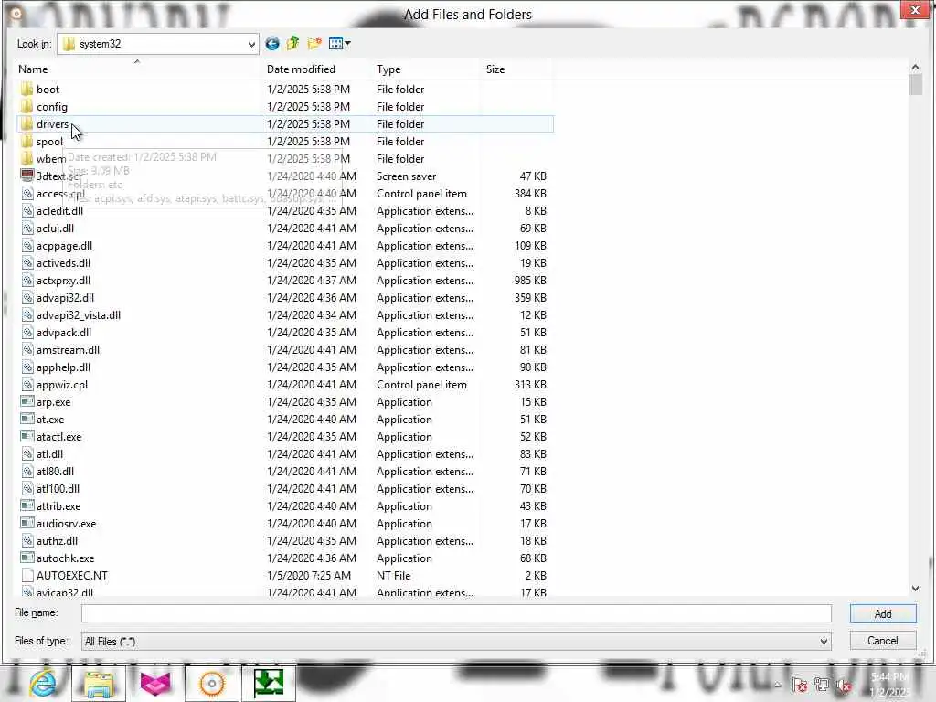Click the muted volume tray icon
The height and width of the screenshot is (702, 936).
(844, 686)
